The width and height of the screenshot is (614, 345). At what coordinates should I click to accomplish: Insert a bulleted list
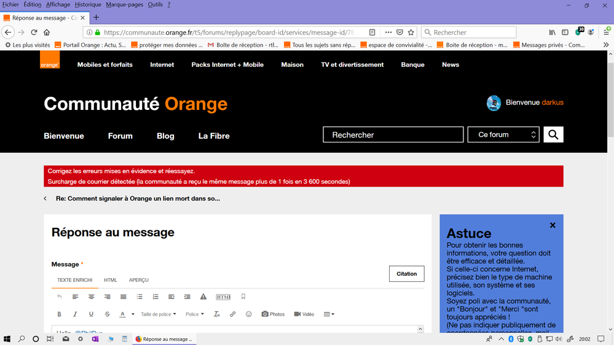(140, 297)
